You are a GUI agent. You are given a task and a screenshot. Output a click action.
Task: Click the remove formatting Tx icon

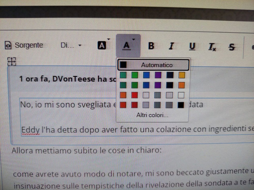pos(212,47)
